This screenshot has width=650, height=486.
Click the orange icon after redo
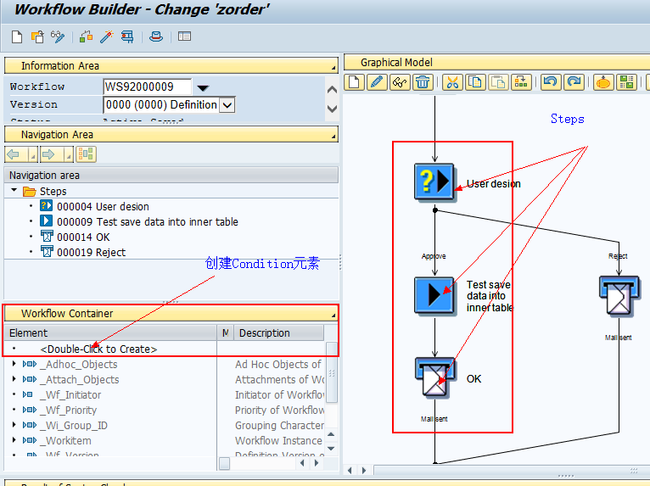pos(603,82)
